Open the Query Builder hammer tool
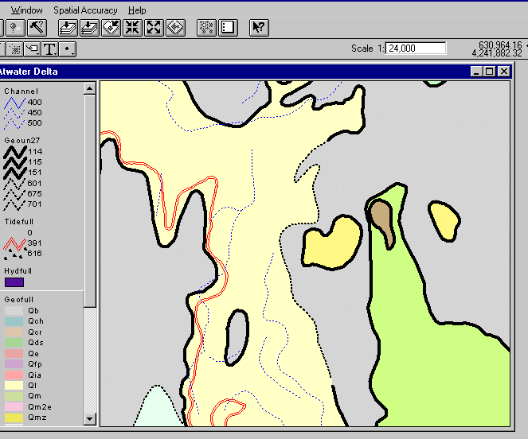Viewport: 528px width, 439px height. coord(37,27)
